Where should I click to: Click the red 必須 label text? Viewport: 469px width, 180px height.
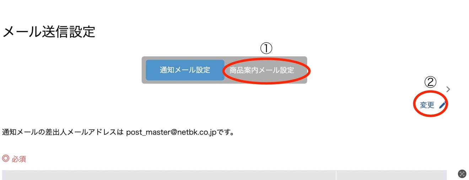point(19,159)
